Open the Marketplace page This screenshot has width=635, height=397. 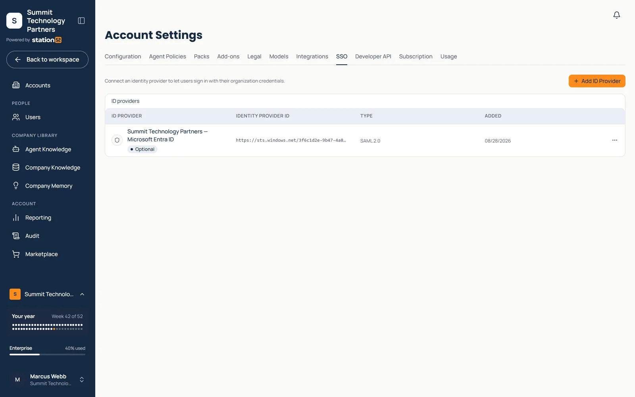48,254
